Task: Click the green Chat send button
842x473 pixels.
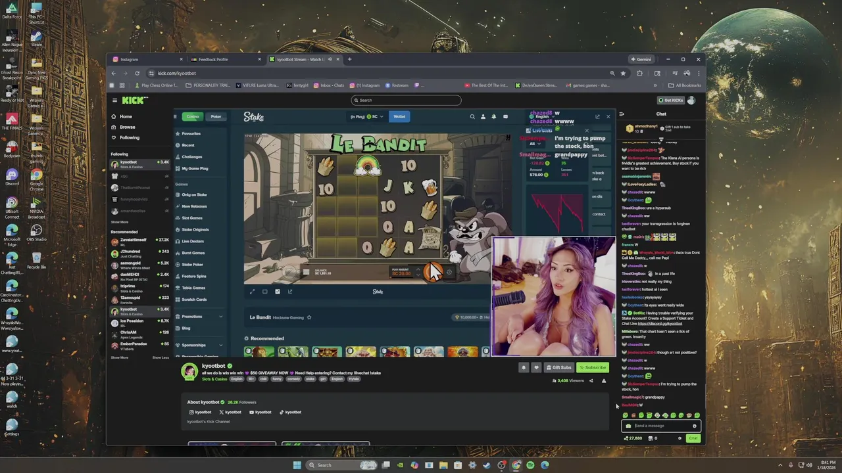Action: click(693, 438)
